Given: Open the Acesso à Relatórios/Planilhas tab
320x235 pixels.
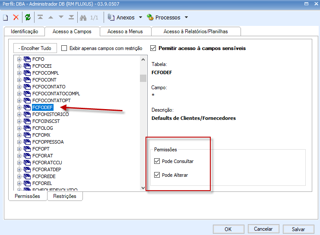Looking at the screenshot, I should (x=196, y=31).
